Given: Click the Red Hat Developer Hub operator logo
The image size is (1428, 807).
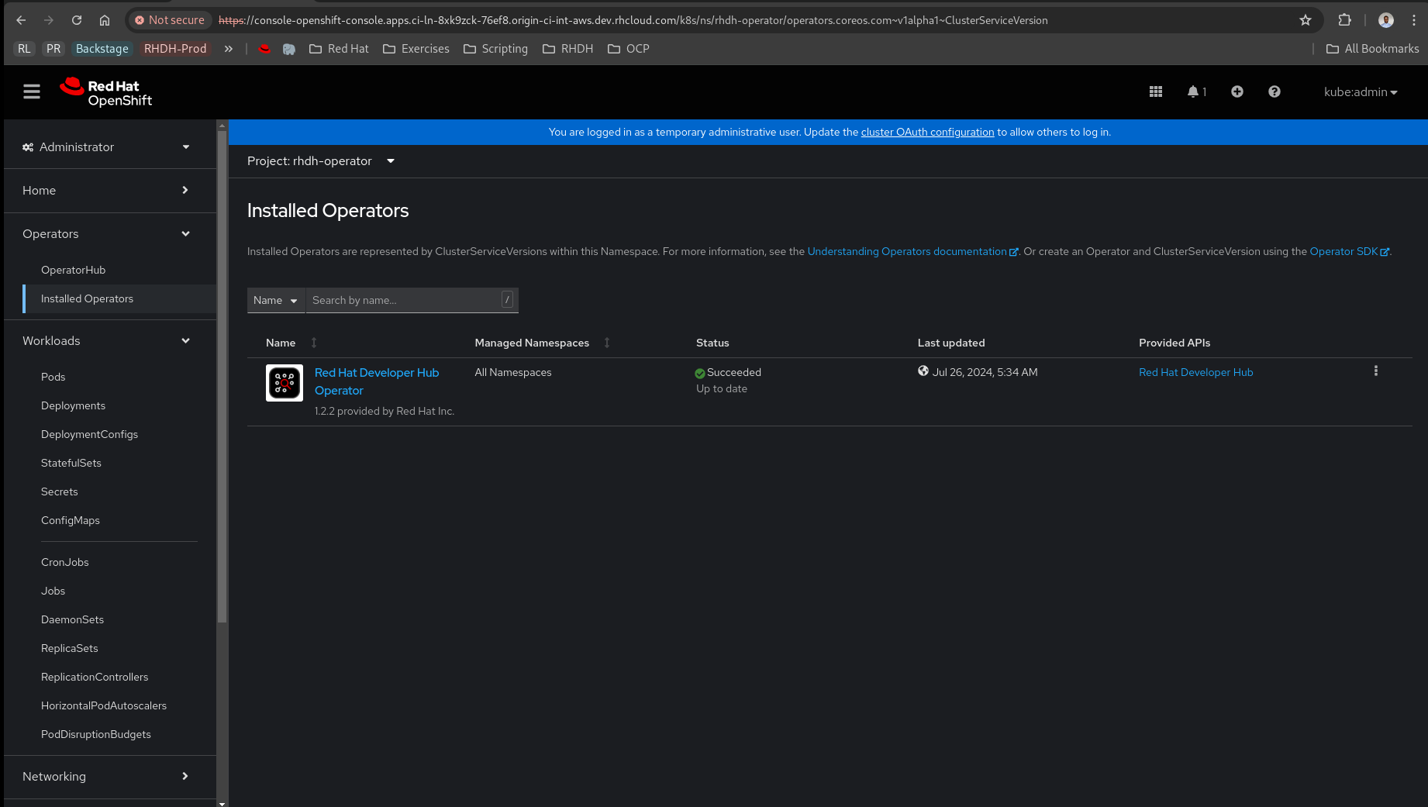Looking at the screenshot, I should click(285, 383).
